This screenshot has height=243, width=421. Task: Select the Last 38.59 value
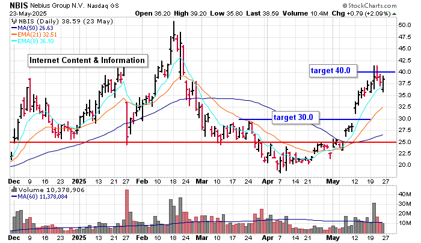tap(262, 13)
